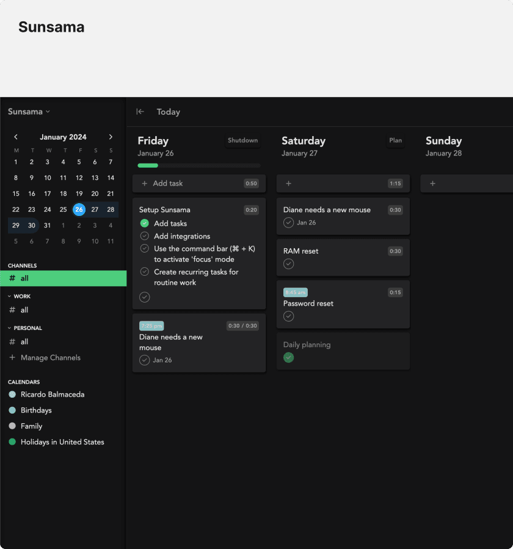Mark Password reset task complete
This screenshot has height=549, width=513.
(x=289, y=317)
